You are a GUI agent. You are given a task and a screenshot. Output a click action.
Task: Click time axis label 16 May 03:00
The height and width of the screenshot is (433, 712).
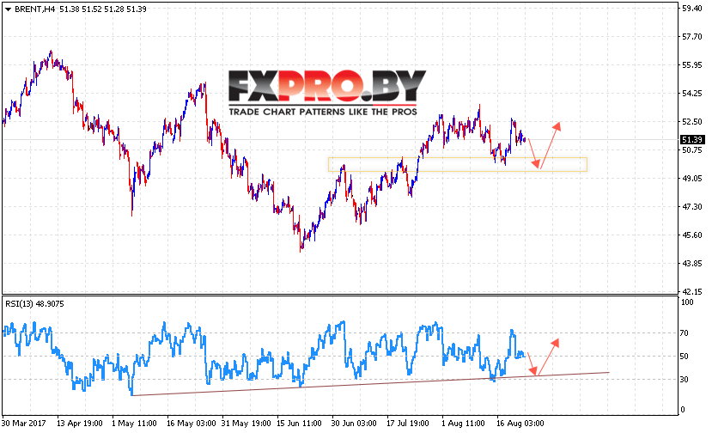click(192, 424)
